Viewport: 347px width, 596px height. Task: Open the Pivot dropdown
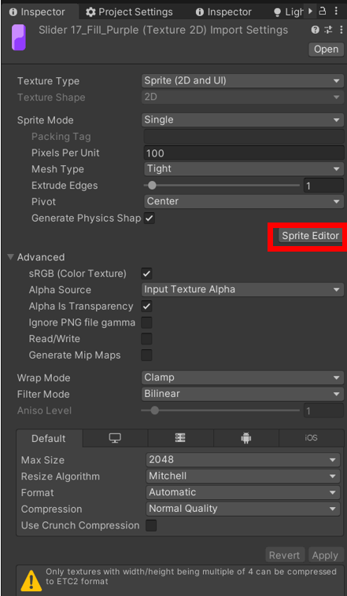coord(244,201)
